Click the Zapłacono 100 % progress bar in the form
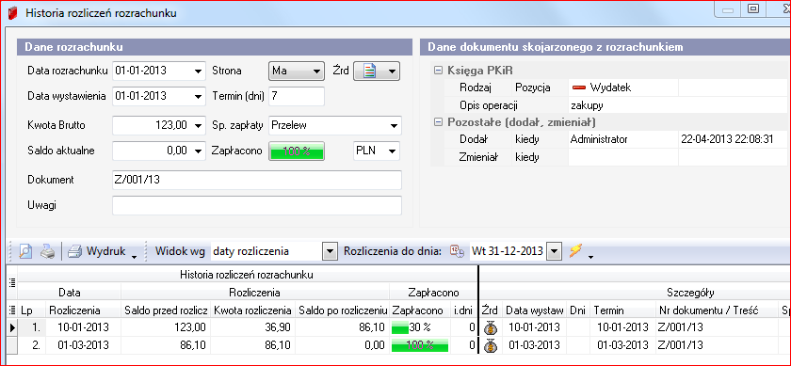The image size is (791, 366). [x=296, y=151]
